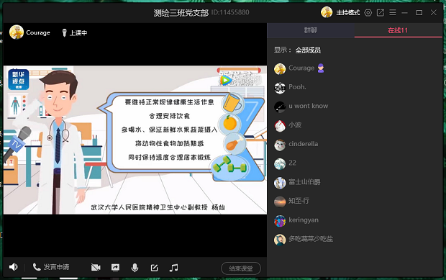Screen dimensions: 446x280
Task: Click the pop-out window icon
Action: (x=381, y=12)
